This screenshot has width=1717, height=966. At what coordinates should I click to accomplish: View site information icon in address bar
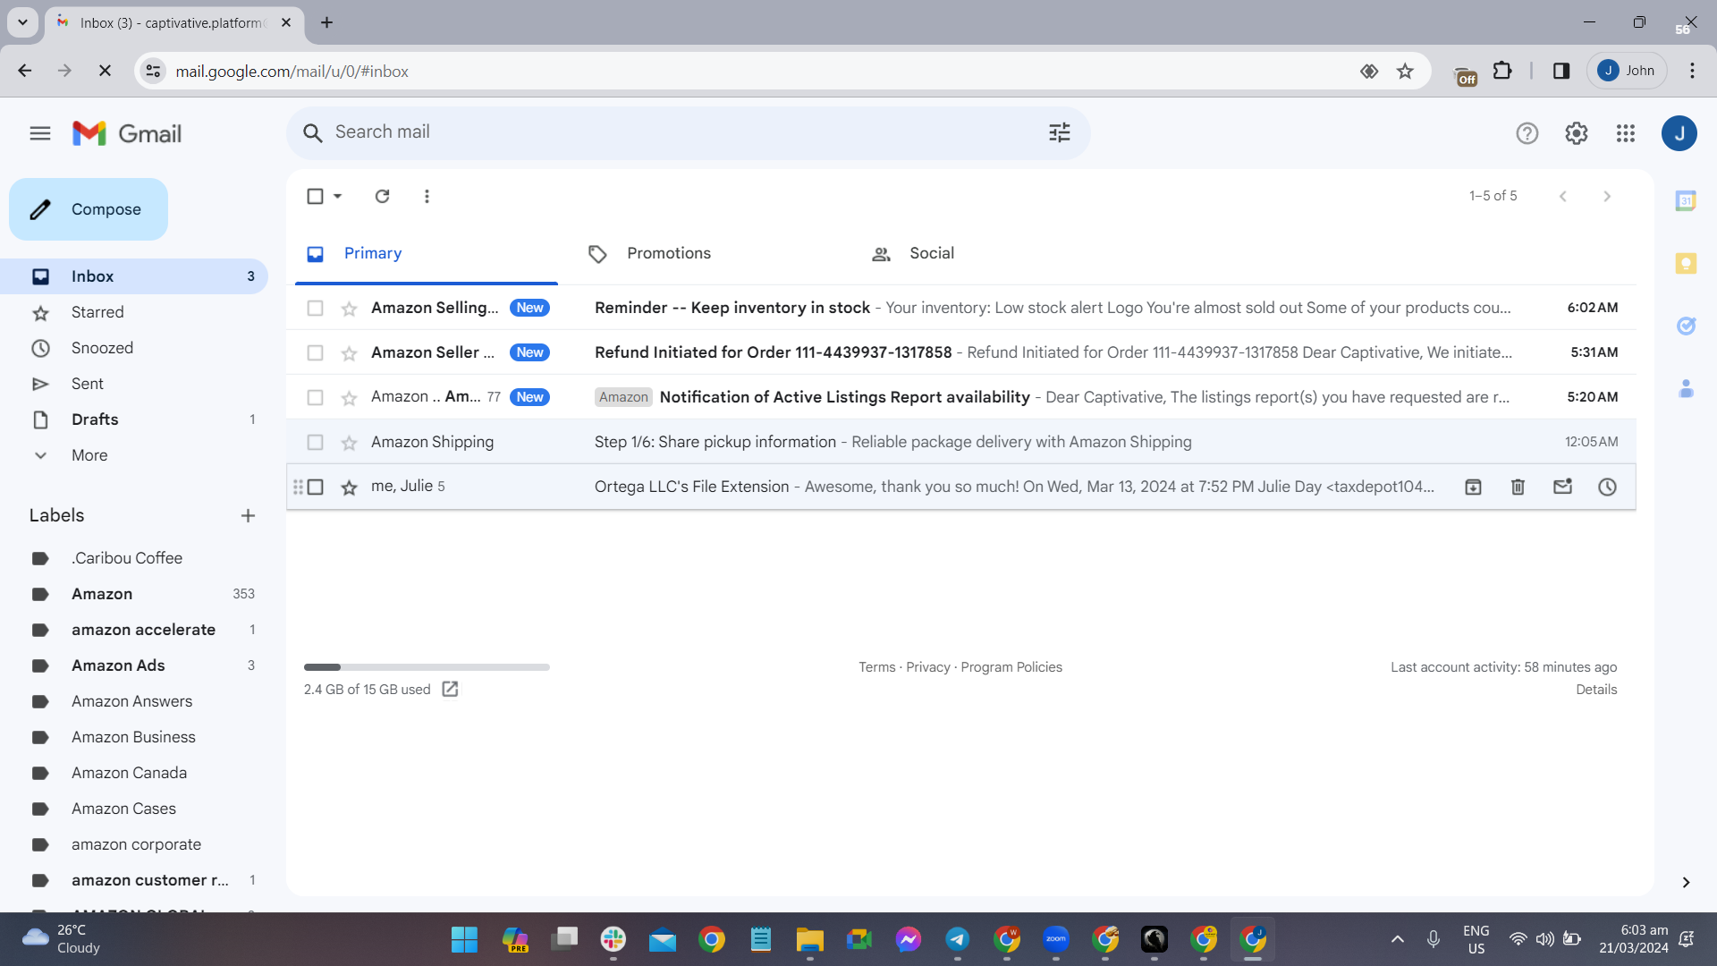[154, 72]
